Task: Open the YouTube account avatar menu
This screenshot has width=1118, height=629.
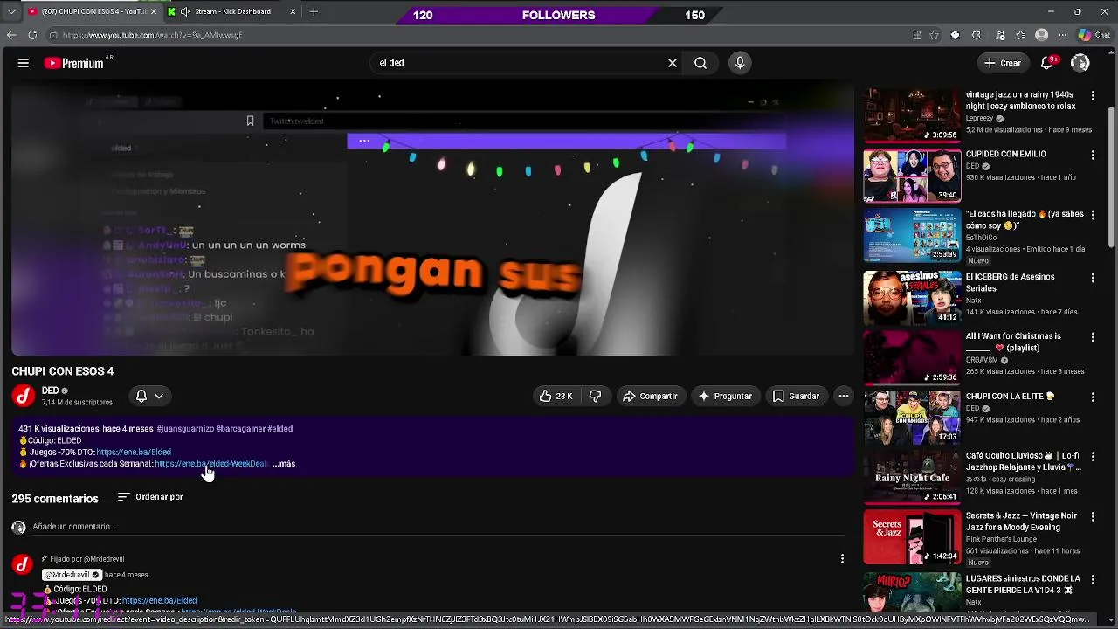Action: tap(1080, 63)
